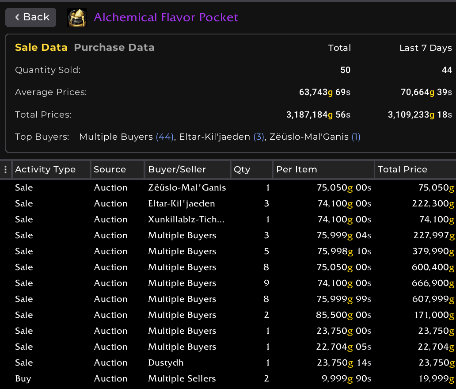456x389 pixels.
Task: Click Eltar-Kil'jaeden (3) in Top Buyers
Action: [x=222, y=137]
